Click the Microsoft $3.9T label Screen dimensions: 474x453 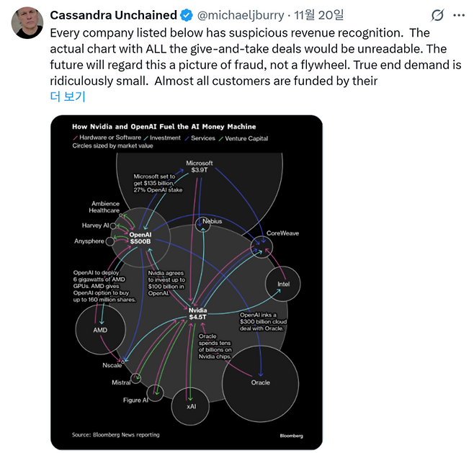click(x=200, y=167)
